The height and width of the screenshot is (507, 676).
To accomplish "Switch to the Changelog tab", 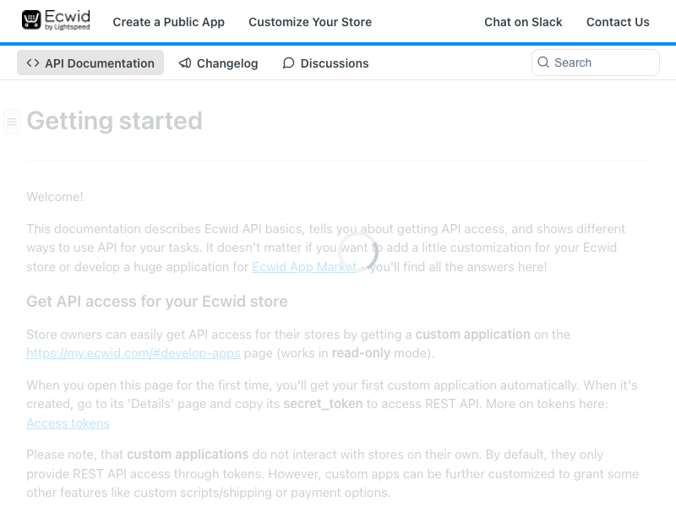I will pyautogui.click(x=218, y=63).
